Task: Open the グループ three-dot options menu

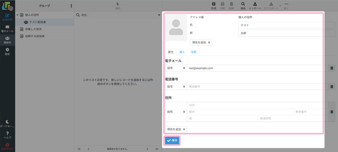Action: (71, 6)
